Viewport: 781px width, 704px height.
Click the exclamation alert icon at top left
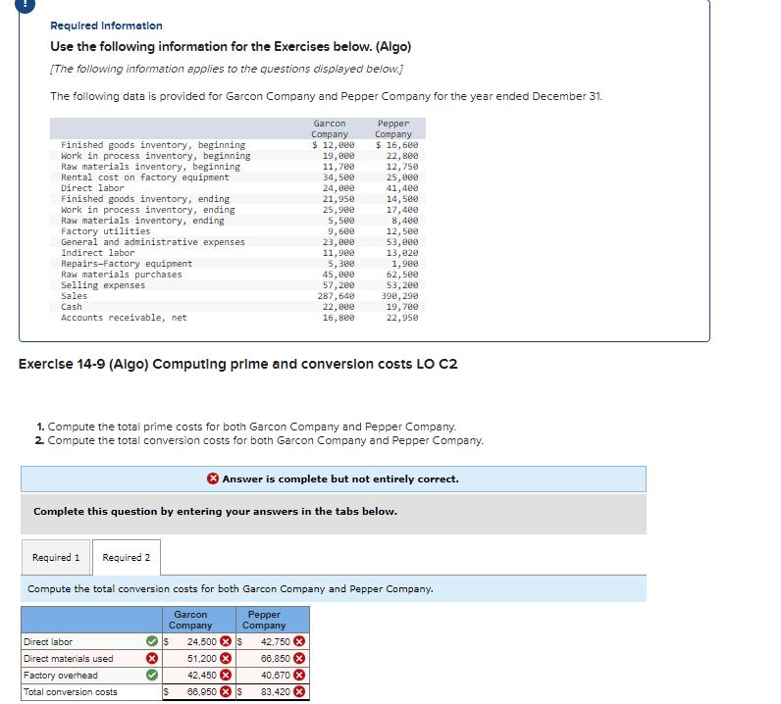pyautogui.click(x=26, y=5)
